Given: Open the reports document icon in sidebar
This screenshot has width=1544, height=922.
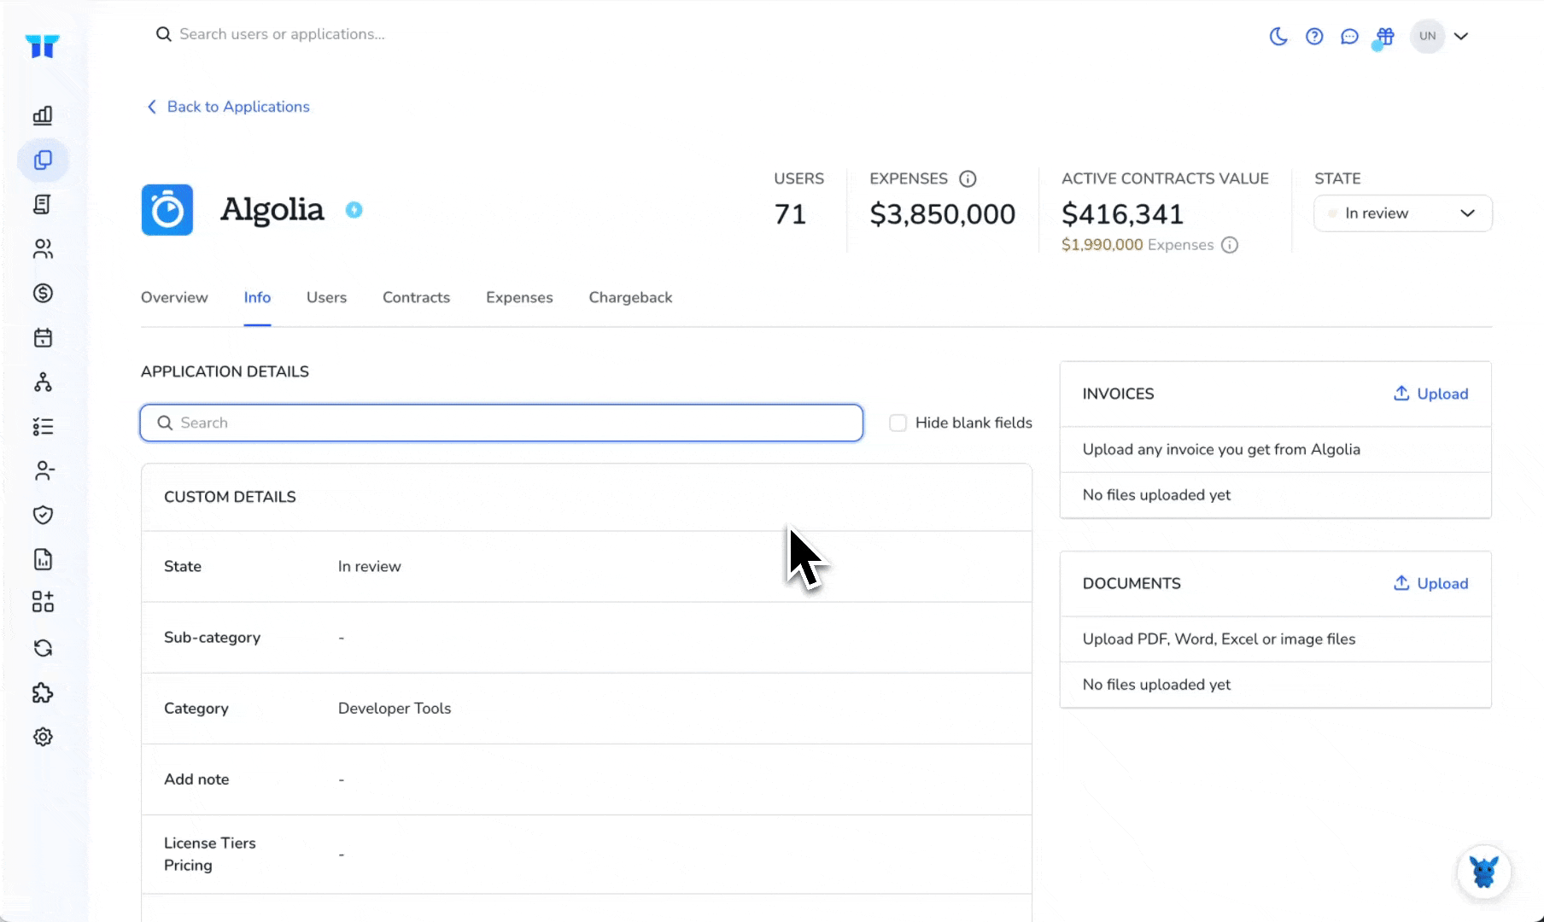Looking at the screenshot, I should pyautogui.click(x=43, y=559).
